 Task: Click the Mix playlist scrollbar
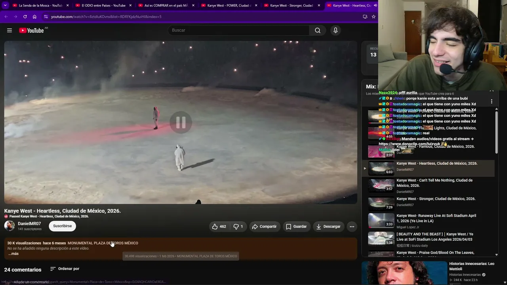pos(497,133)
